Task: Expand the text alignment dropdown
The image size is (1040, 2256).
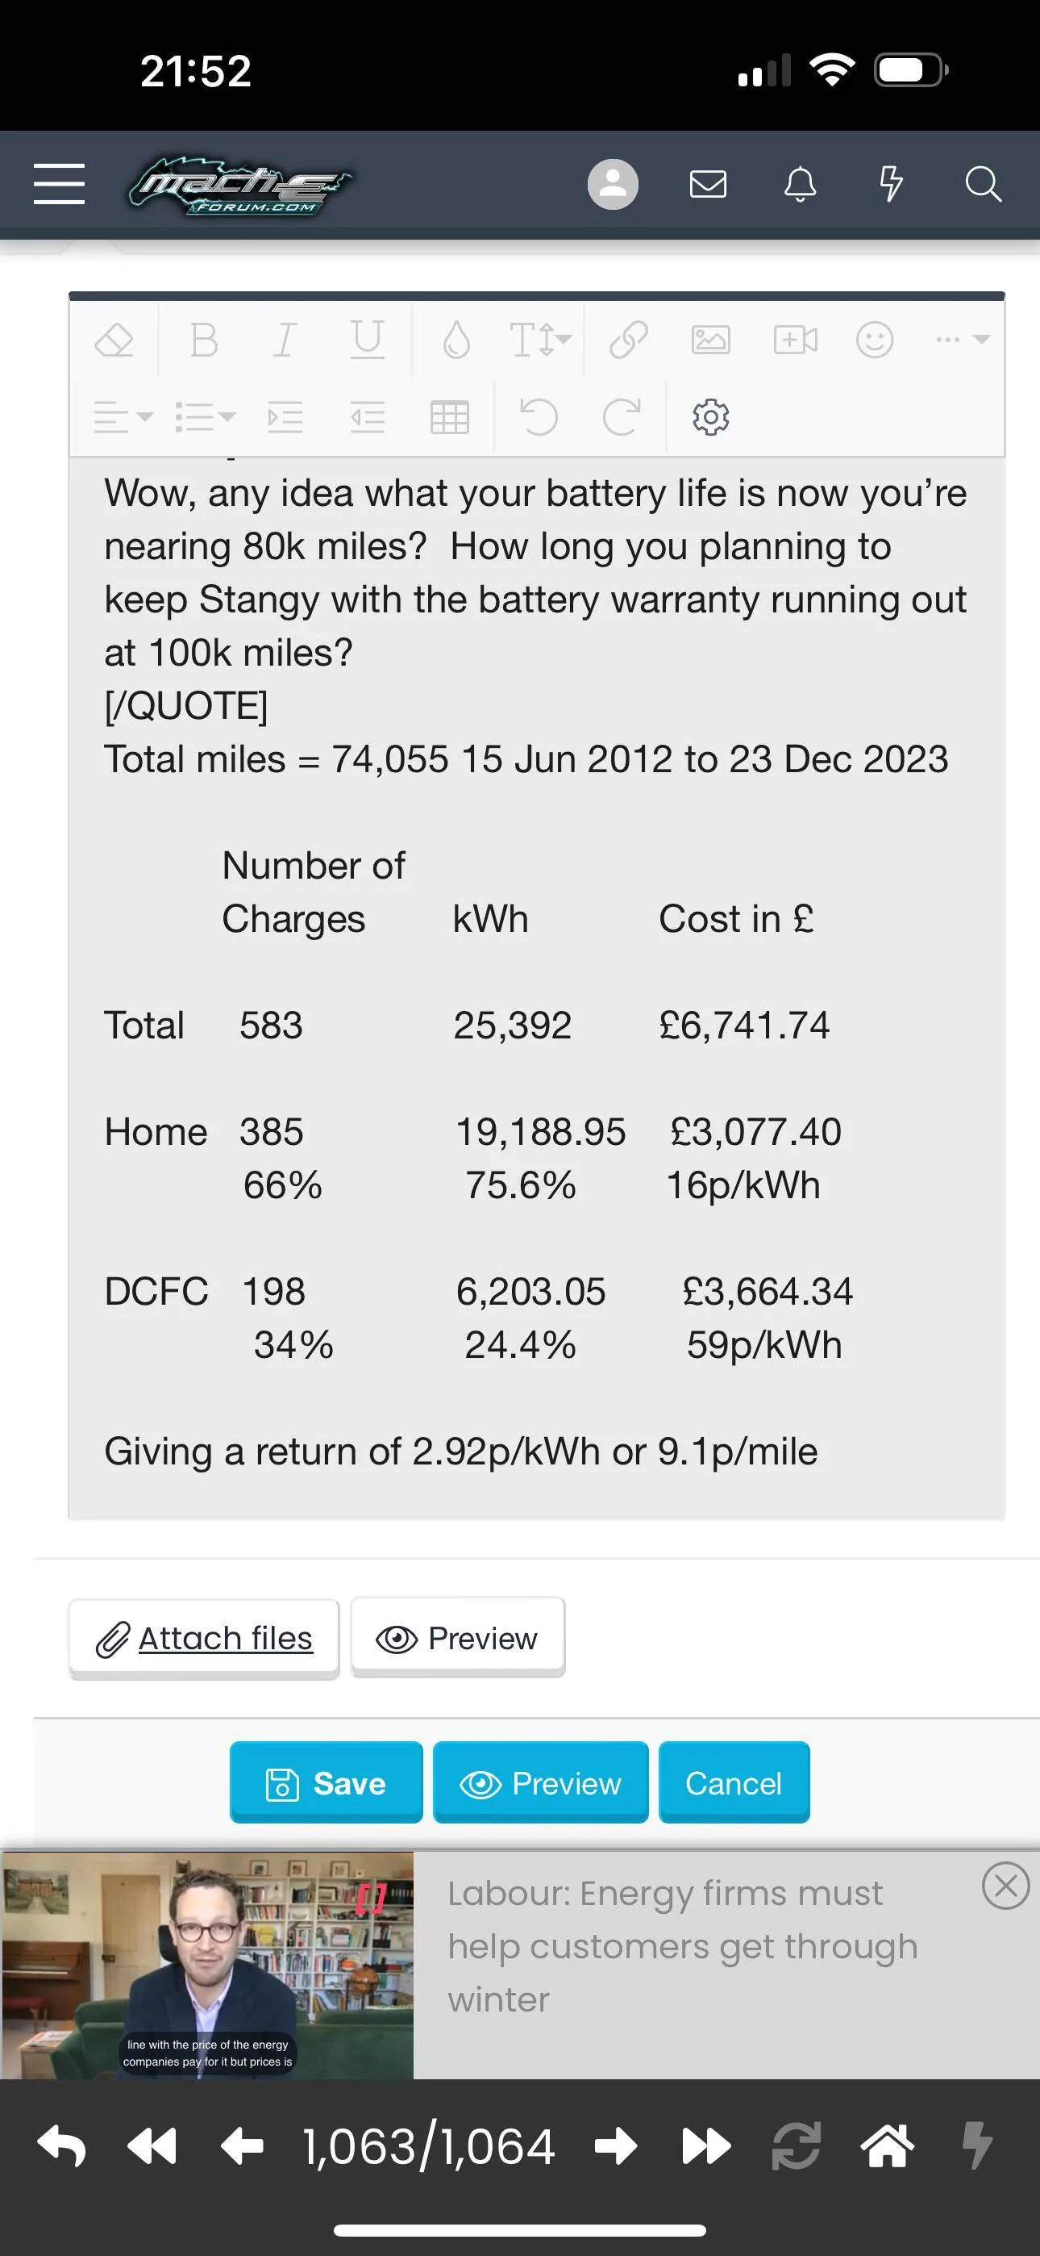Action: point(123,417)
